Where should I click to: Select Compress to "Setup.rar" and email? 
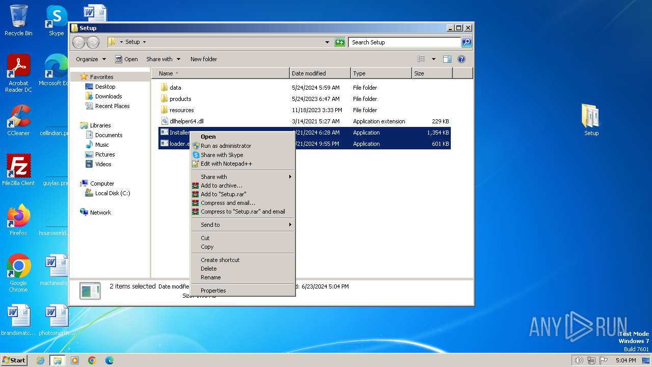[242, 212]
